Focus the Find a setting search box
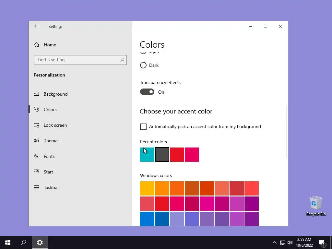 point(80,60)
